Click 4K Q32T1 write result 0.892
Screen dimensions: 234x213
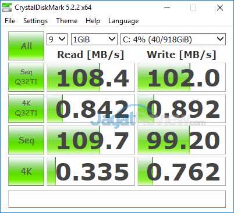point(182,109)
